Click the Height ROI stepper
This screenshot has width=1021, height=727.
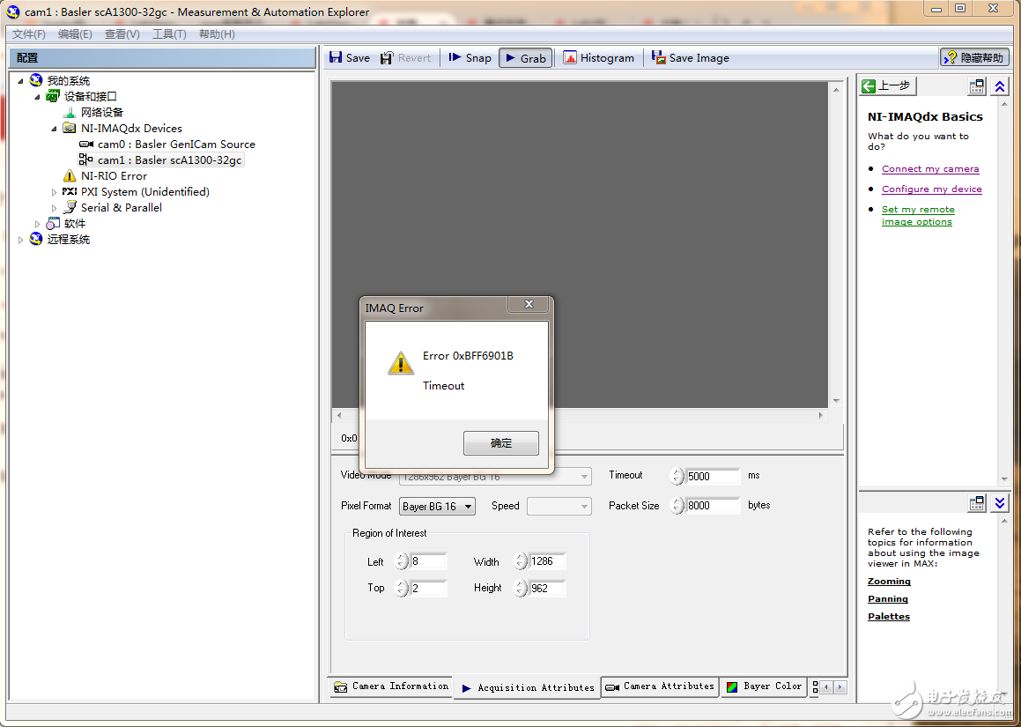(521, 589)
